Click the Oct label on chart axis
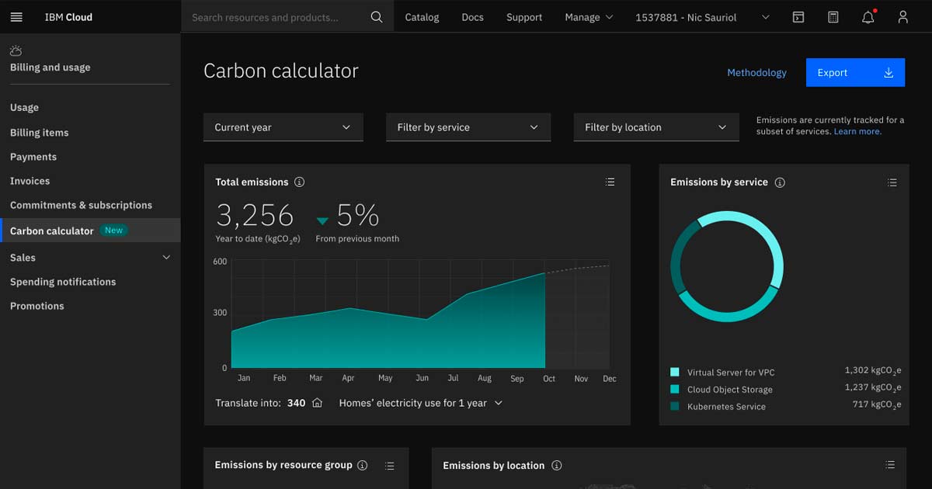This screenshot has width=932, height=489. coord(549,379)
